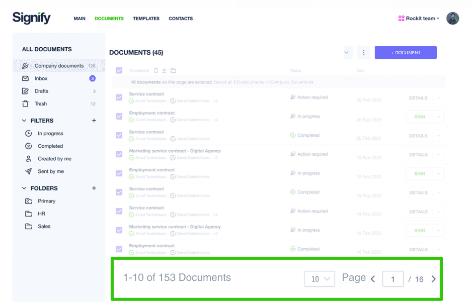Uncheck the Completed Employment contract
Image resolution: width=472 pixels, height=304 pixels.
[x=119, y=249]
